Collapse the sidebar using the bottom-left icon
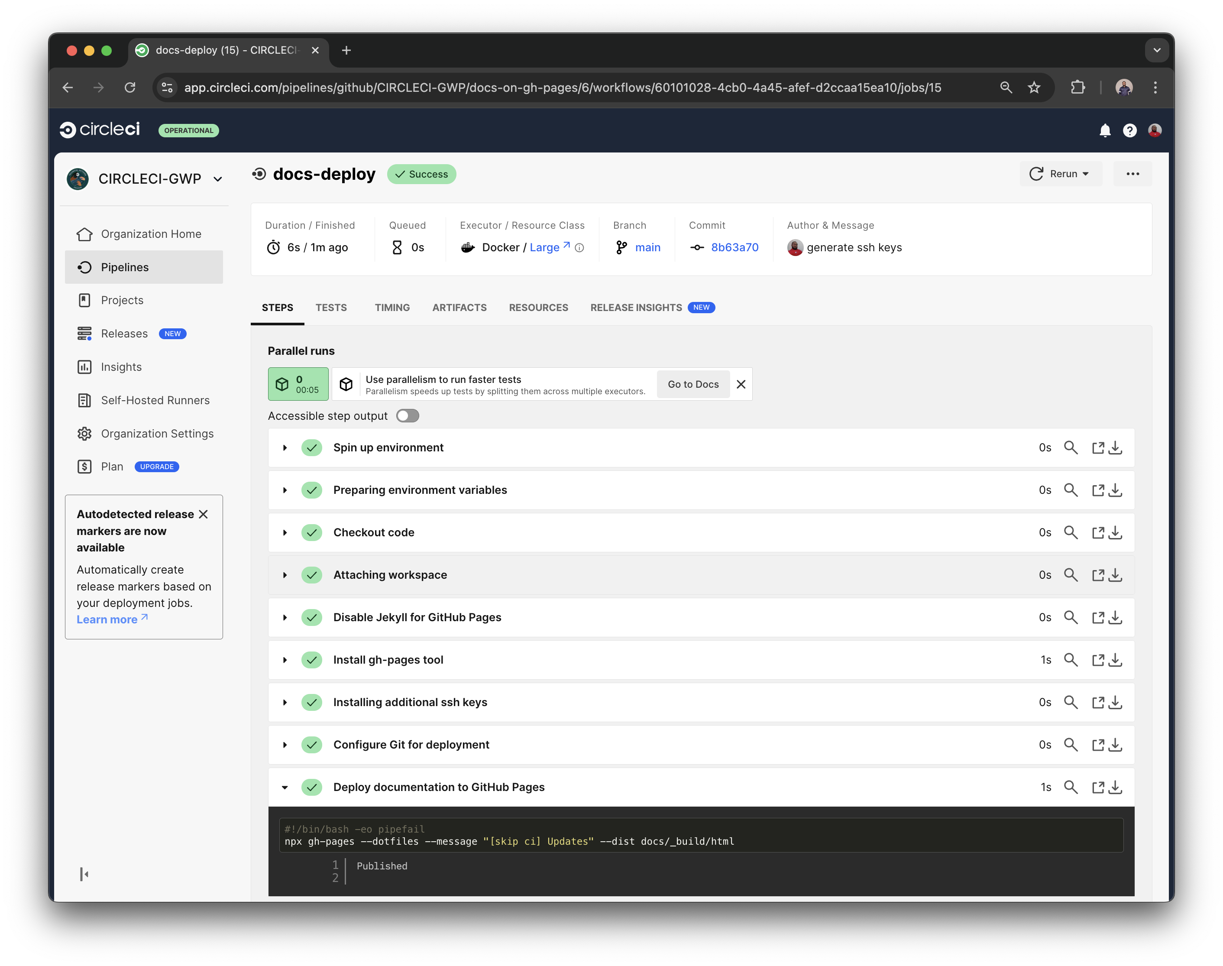The height and width of the screenshot is (966, 1223). [x=84, y=874]
